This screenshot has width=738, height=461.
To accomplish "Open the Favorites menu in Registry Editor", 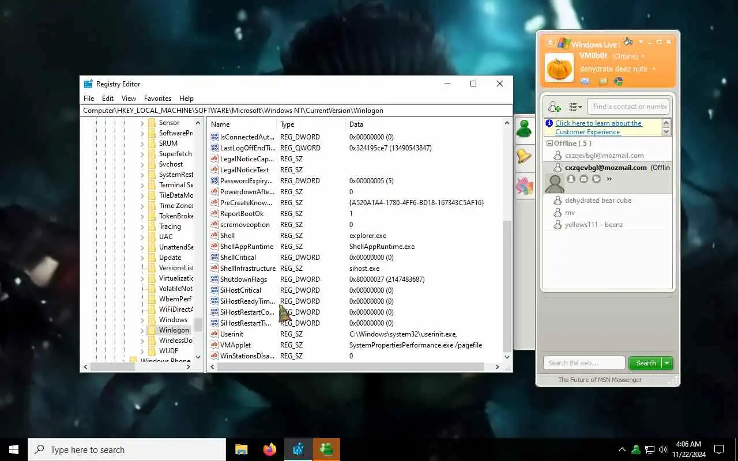I will 157,99.
